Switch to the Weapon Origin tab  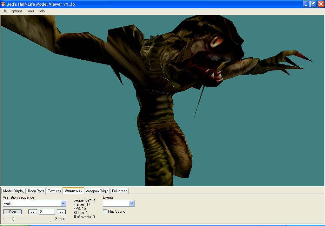coord(97,191)
